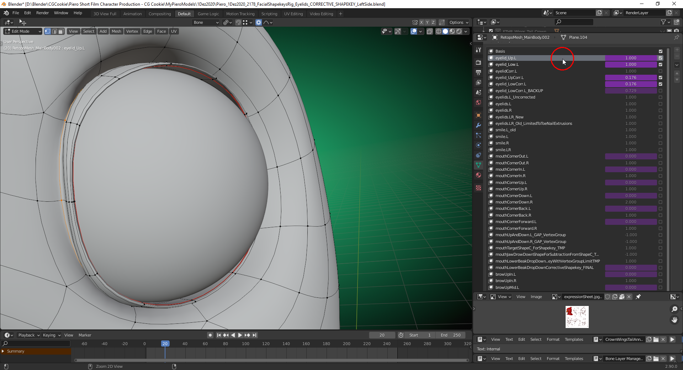
Task: Open the Render Properties tab
Action: (478, 62)
